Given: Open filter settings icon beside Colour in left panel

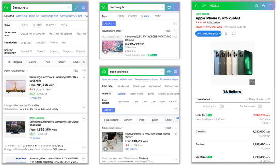Looking at the screenshot, I should coord(84,62).
